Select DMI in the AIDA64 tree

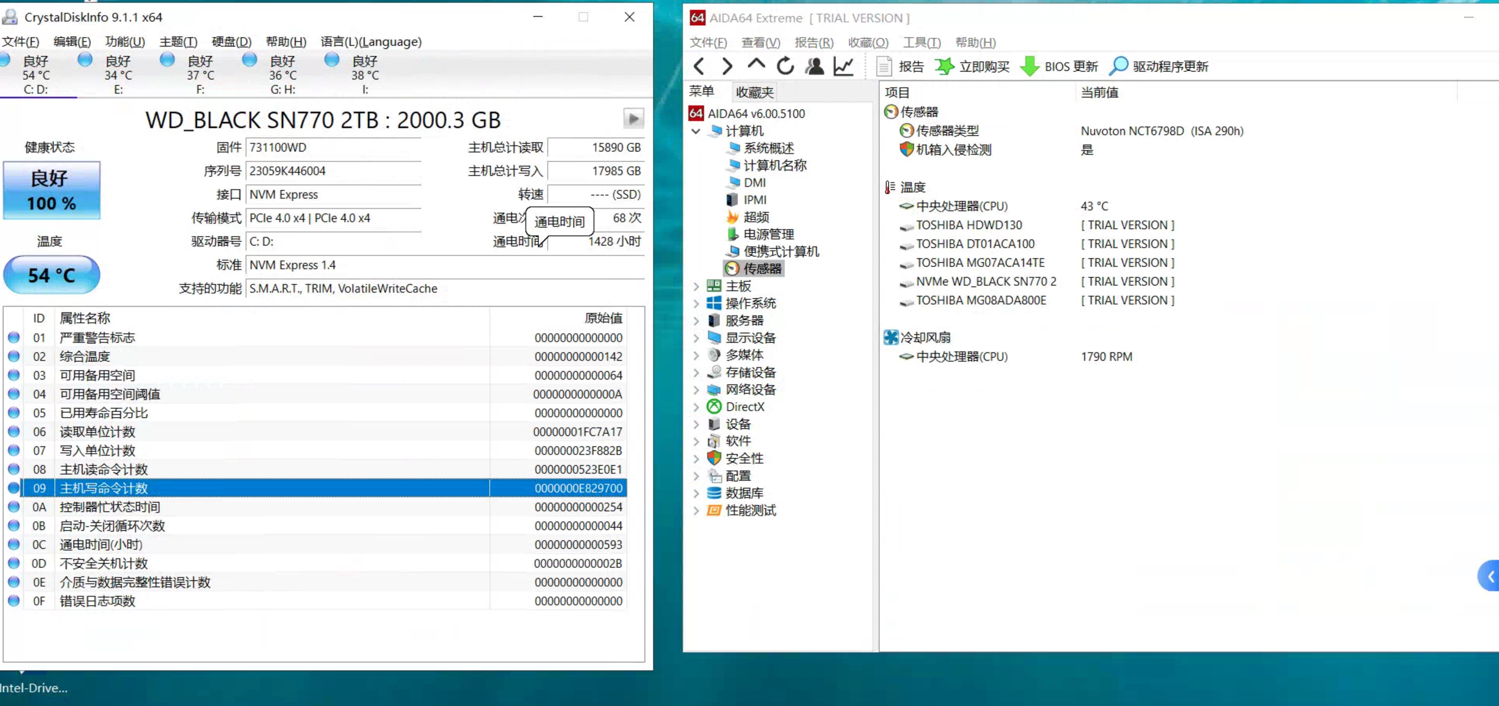747,183
